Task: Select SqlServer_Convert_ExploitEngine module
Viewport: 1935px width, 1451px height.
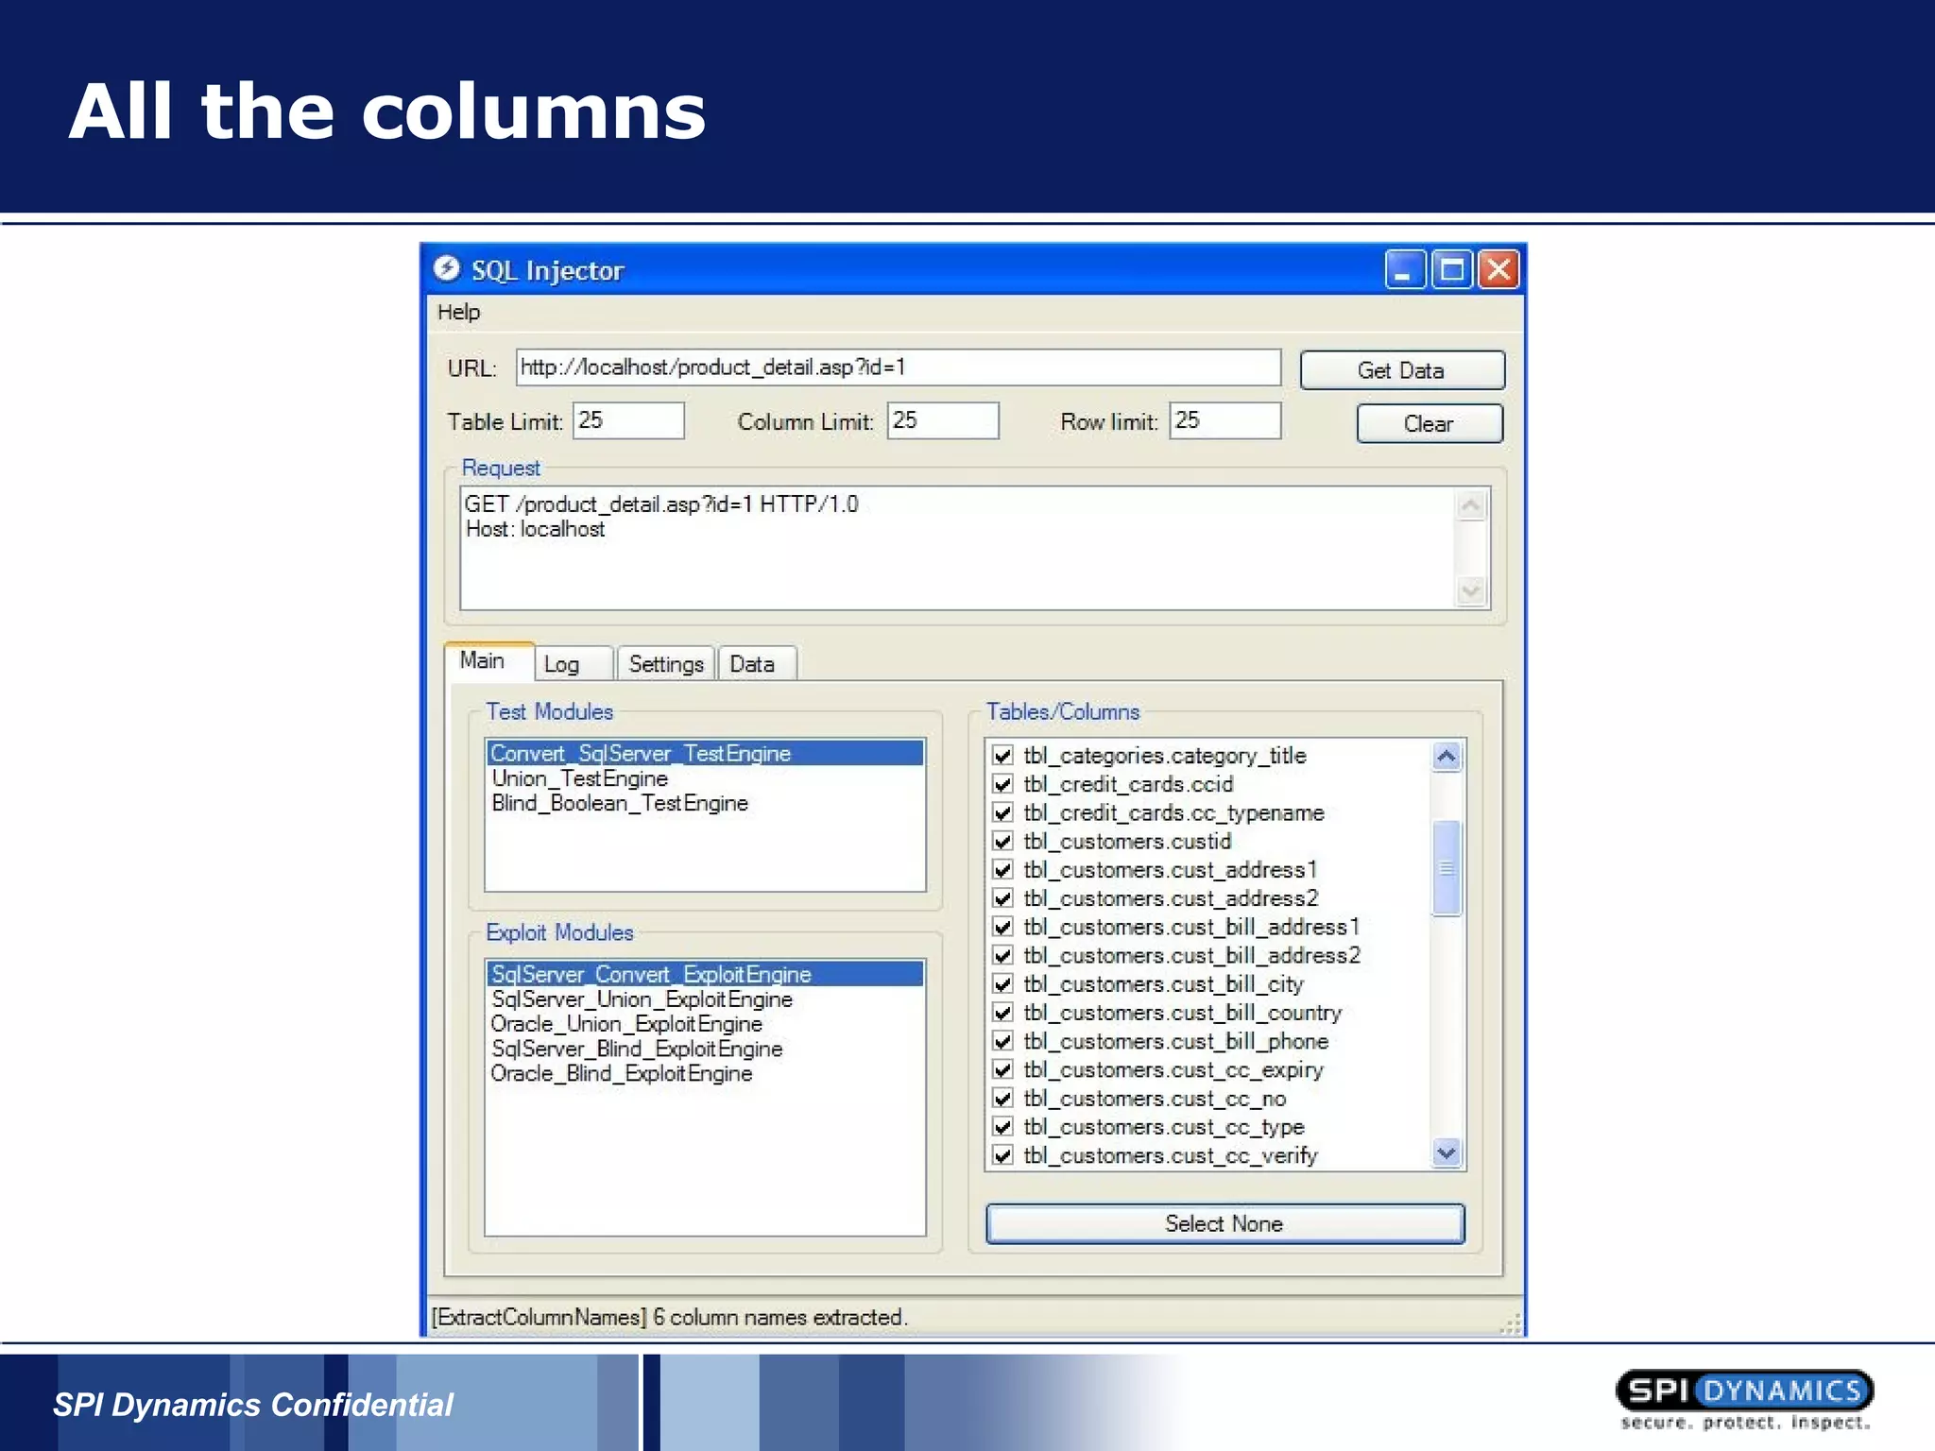Action: click(706, 974)
